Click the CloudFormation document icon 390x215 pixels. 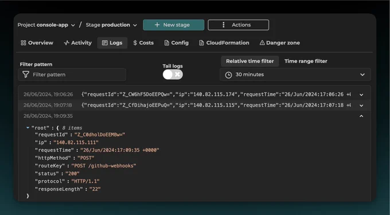click(201, 43)
